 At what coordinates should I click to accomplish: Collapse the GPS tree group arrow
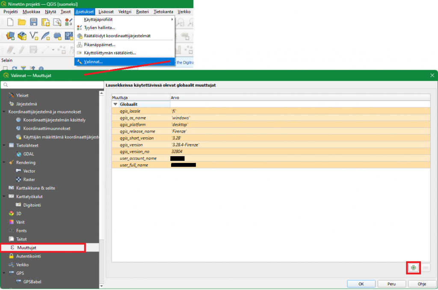[4, 273]
